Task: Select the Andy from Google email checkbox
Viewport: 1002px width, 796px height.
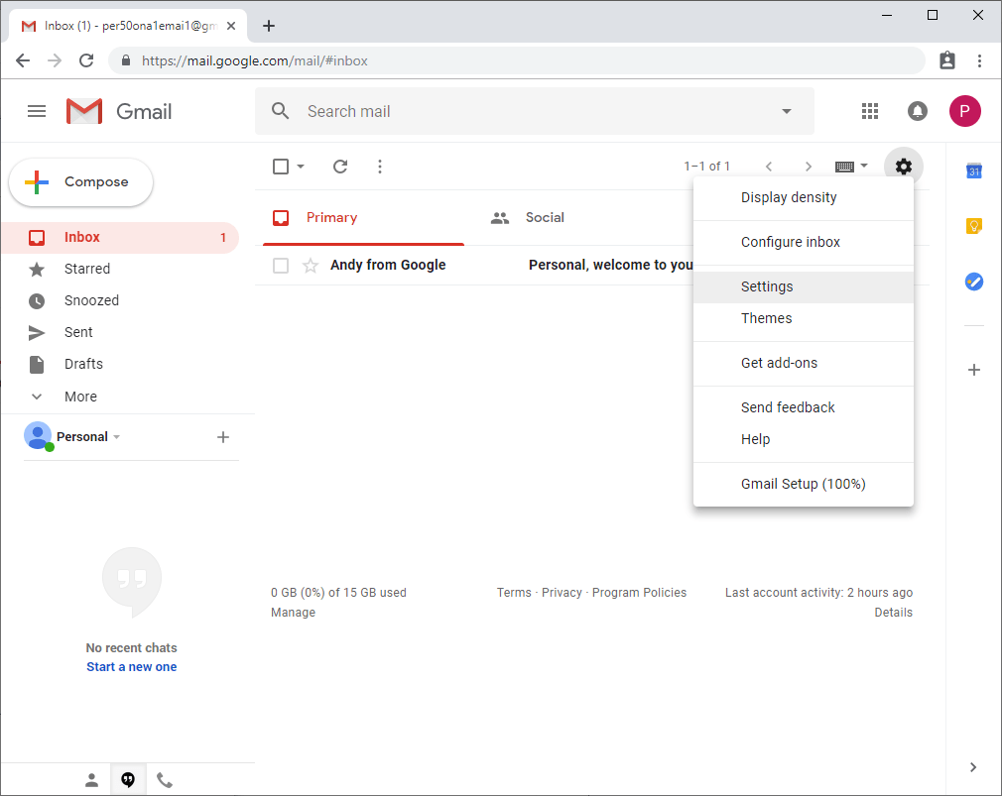Action: pyautogui.click(x=281, y=266)
